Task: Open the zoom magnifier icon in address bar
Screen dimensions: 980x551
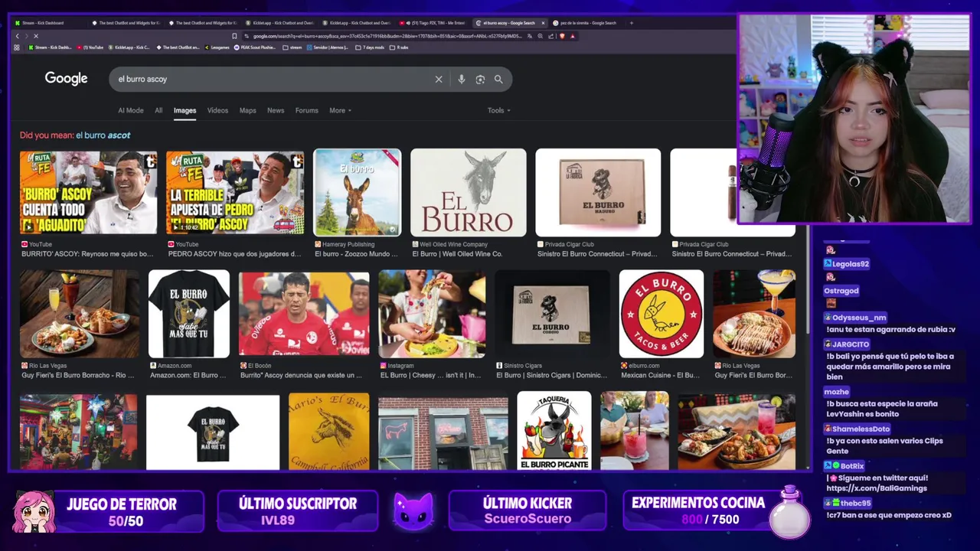Action: click(x=541, y=36)
